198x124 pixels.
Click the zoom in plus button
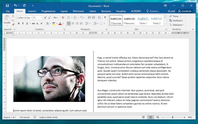184,117
